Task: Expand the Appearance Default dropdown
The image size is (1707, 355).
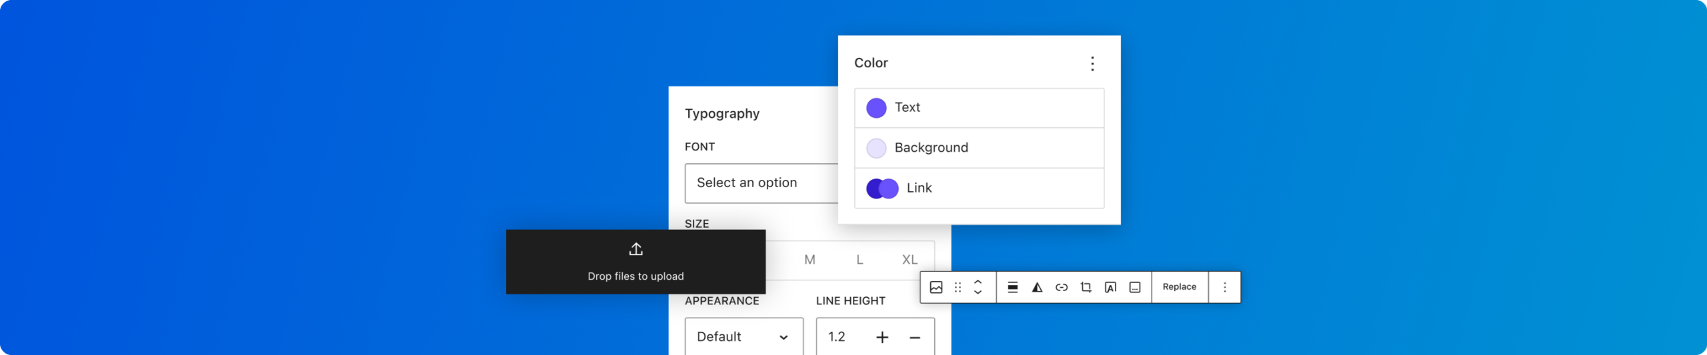Action: pyautogui.click(x=743, y=337)
